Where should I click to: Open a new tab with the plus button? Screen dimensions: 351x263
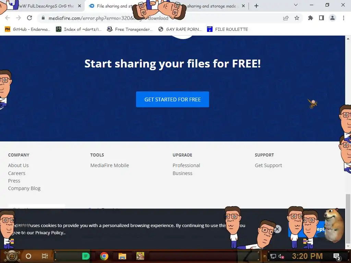(x=256, y=6)
